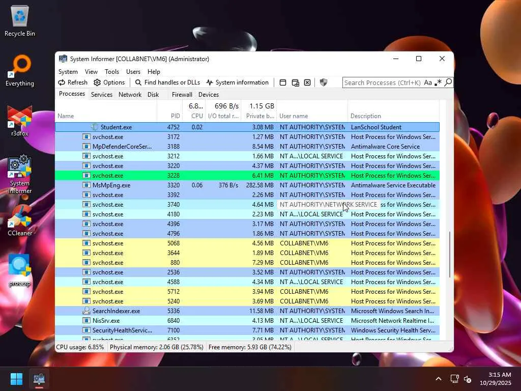521x391 pixels.
Task: Switch to the Firewall tab
Action: coord(182,95)
